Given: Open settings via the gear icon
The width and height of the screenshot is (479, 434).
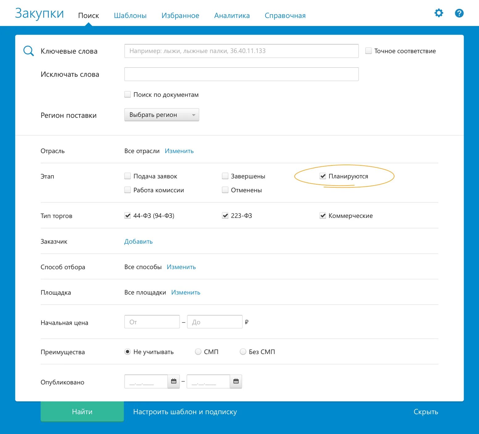Looking at the screenshot, I should pyautogui.click(x=439, y=13).
